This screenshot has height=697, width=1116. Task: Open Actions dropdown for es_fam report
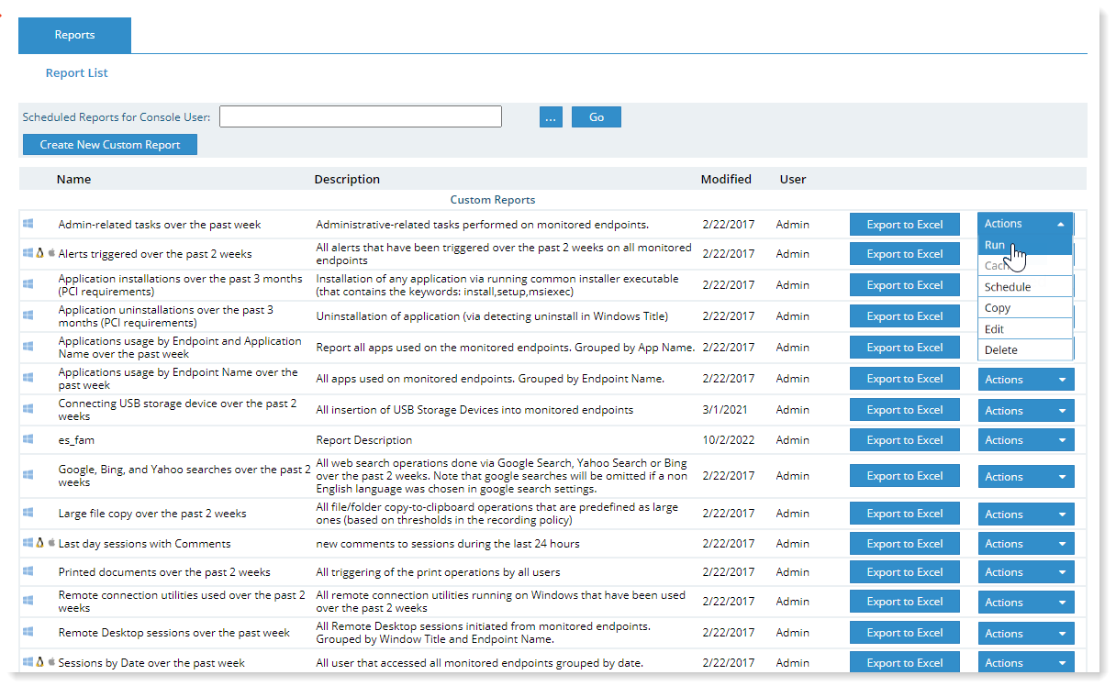click(1025, 440)
